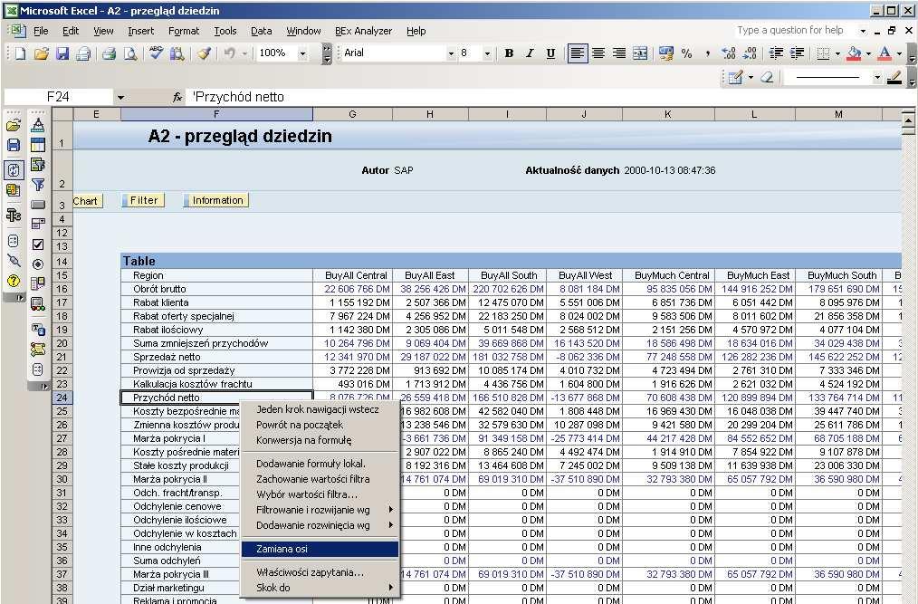Expand the borders style dropdown arrow
Screen dimensions: 918x604
coord(837,53)
